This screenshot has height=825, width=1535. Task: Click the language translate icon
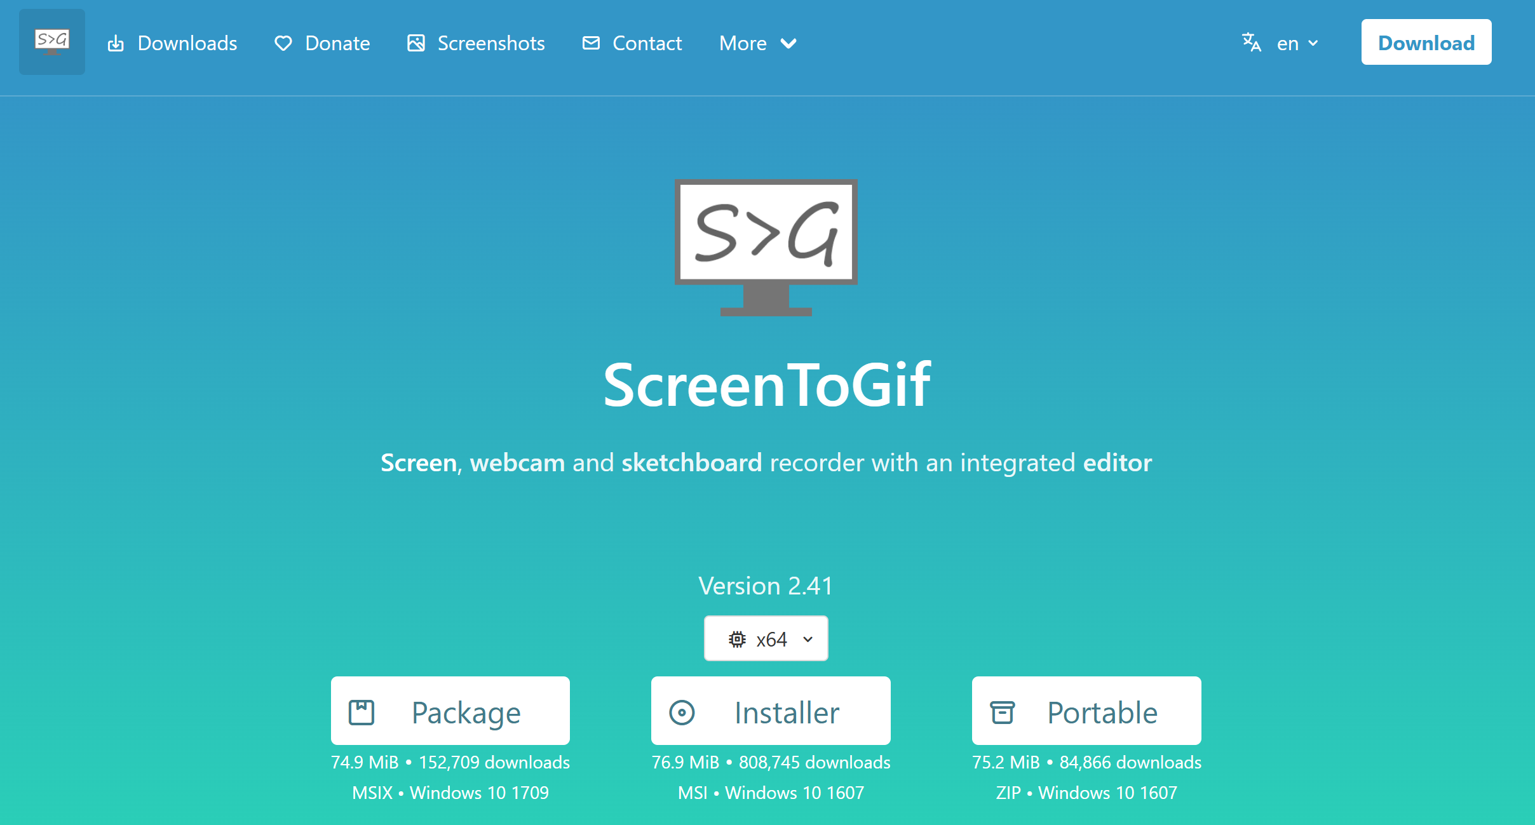1252,43
